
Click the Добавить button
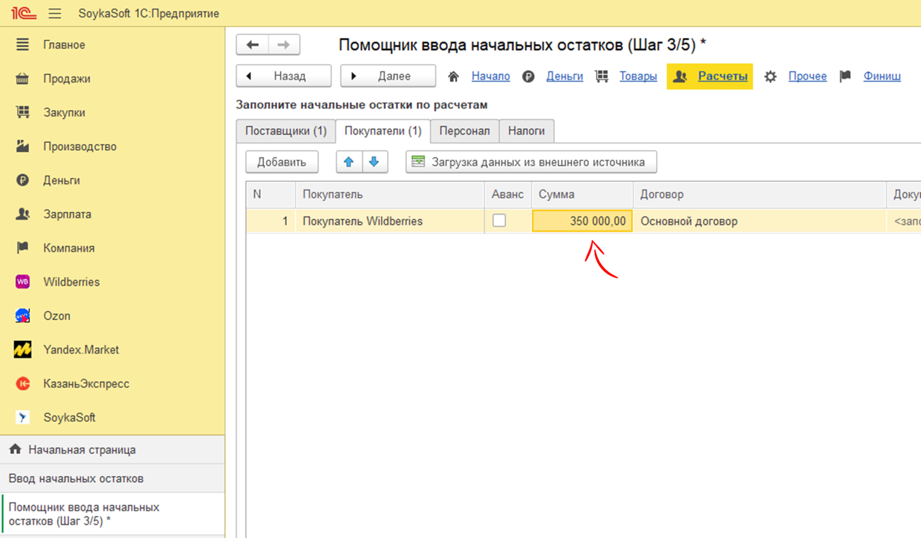282,162
